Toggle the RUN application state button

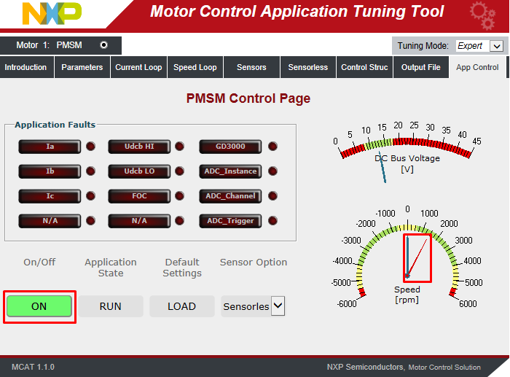pos(110,306)
